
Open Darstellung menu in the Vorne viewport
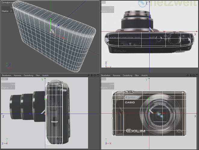(127, 75)
